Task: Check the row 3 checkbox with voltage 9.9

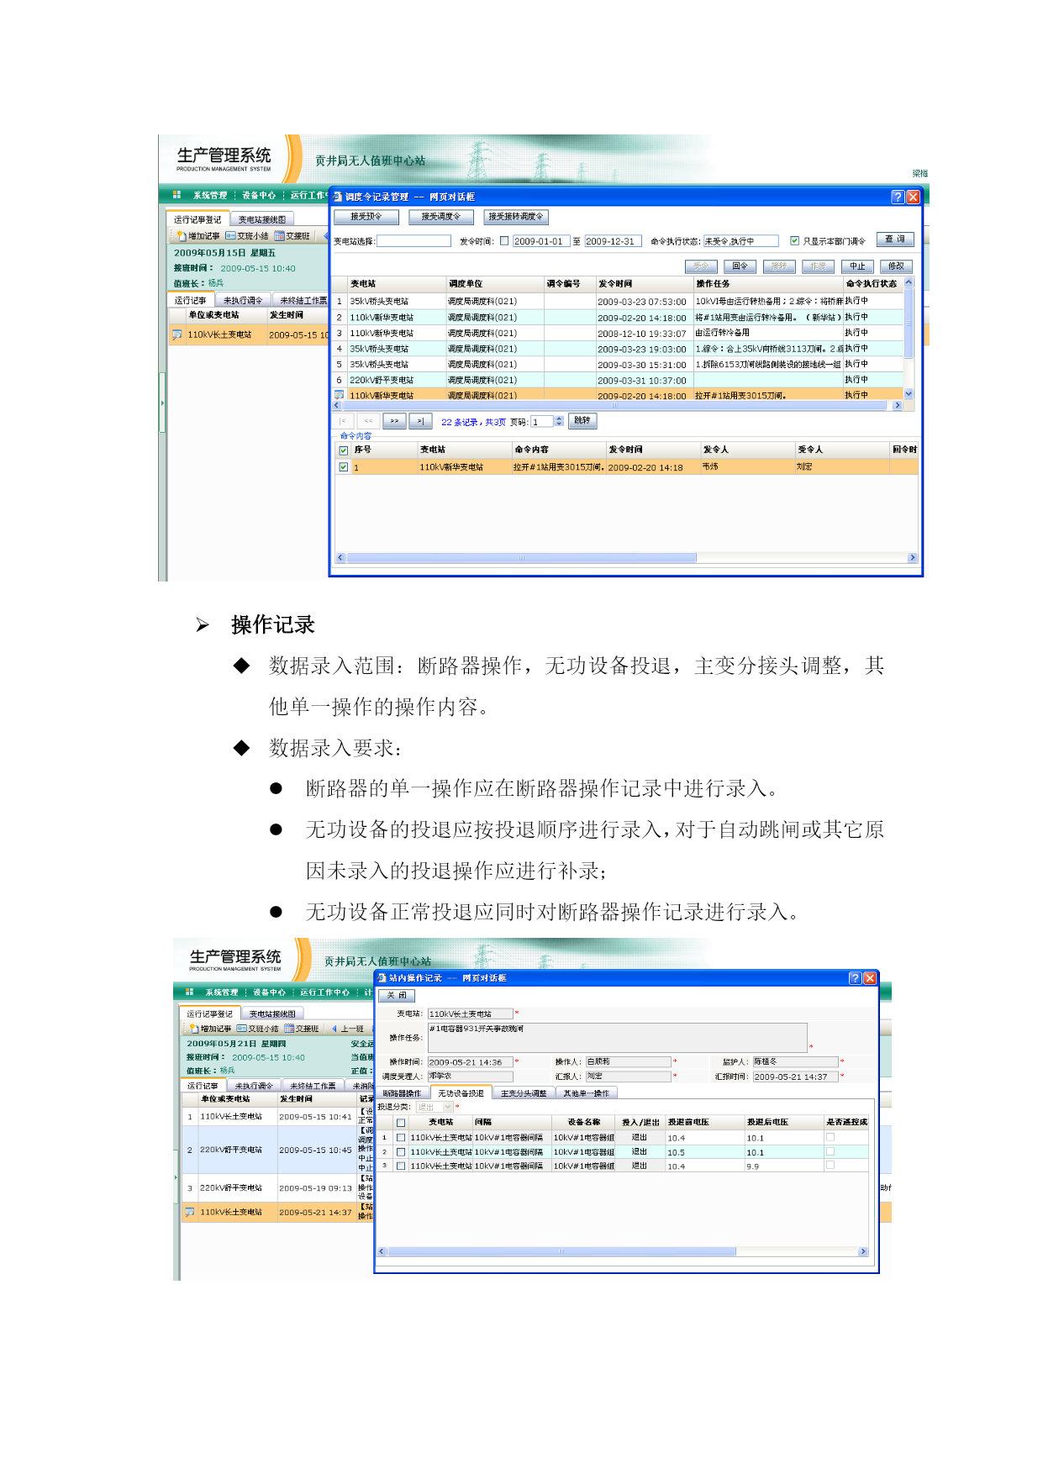Action: coord(401,1166)
